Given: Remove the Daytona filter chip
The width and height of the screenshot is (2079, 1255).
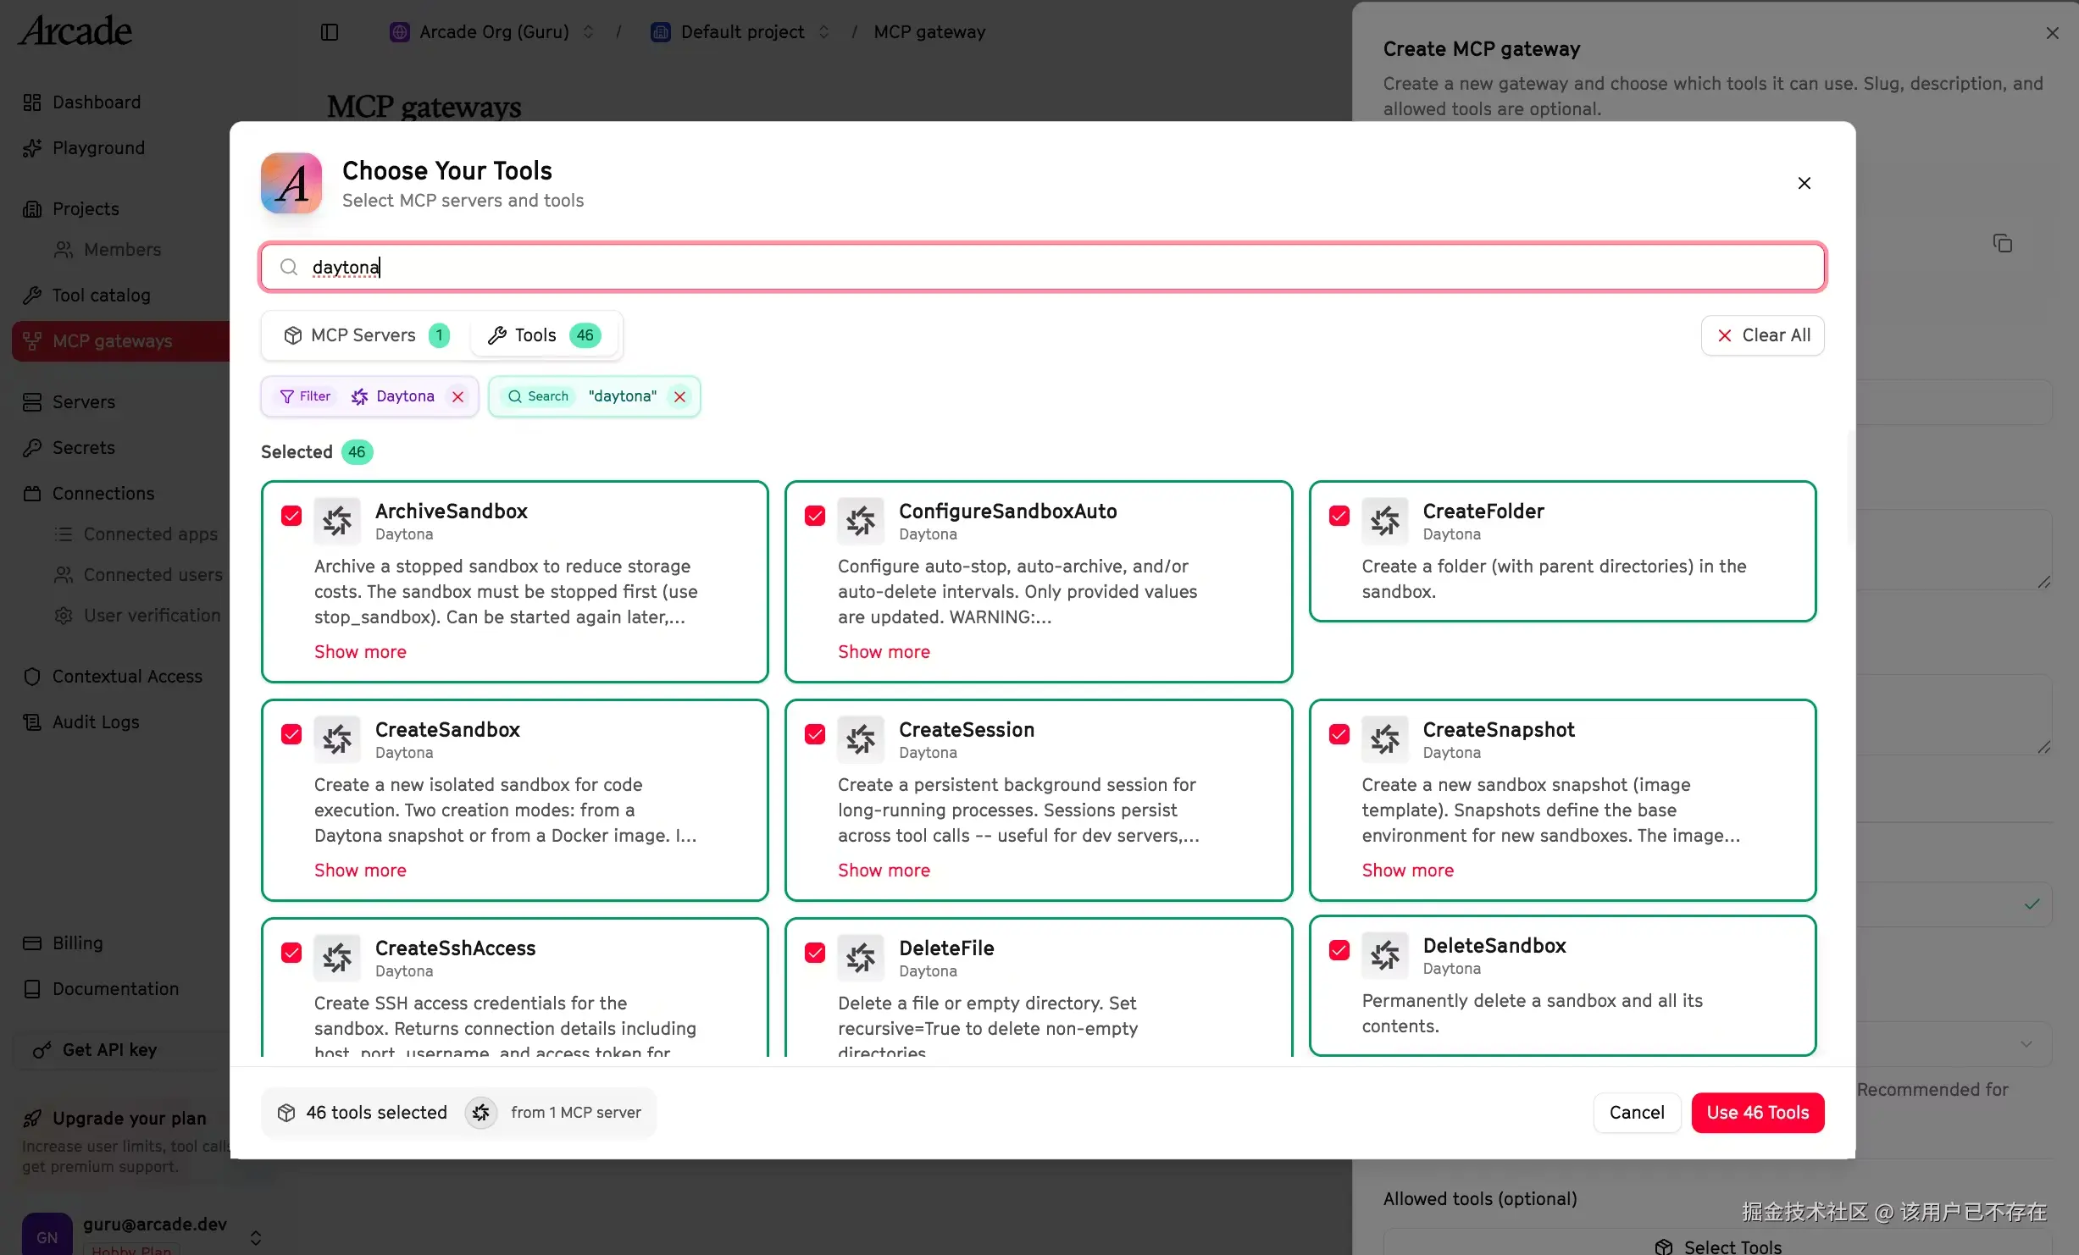Looking at the screenshot, I should [x=458, y=396].
